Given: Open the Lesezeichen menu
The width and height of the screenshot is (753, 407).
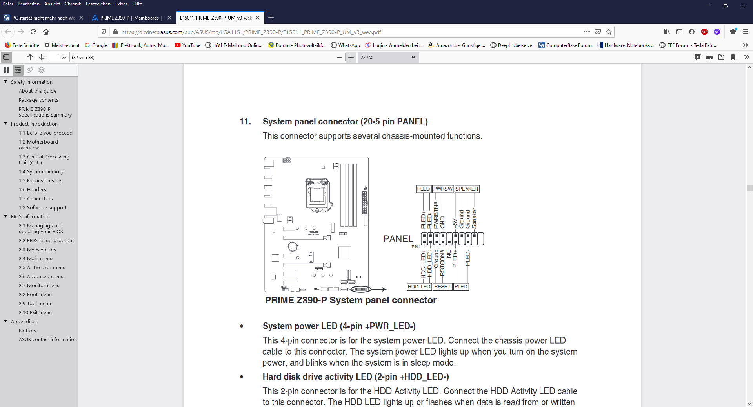Looking at the screenshot, I should pyautogui.click(x=98, y=4).
